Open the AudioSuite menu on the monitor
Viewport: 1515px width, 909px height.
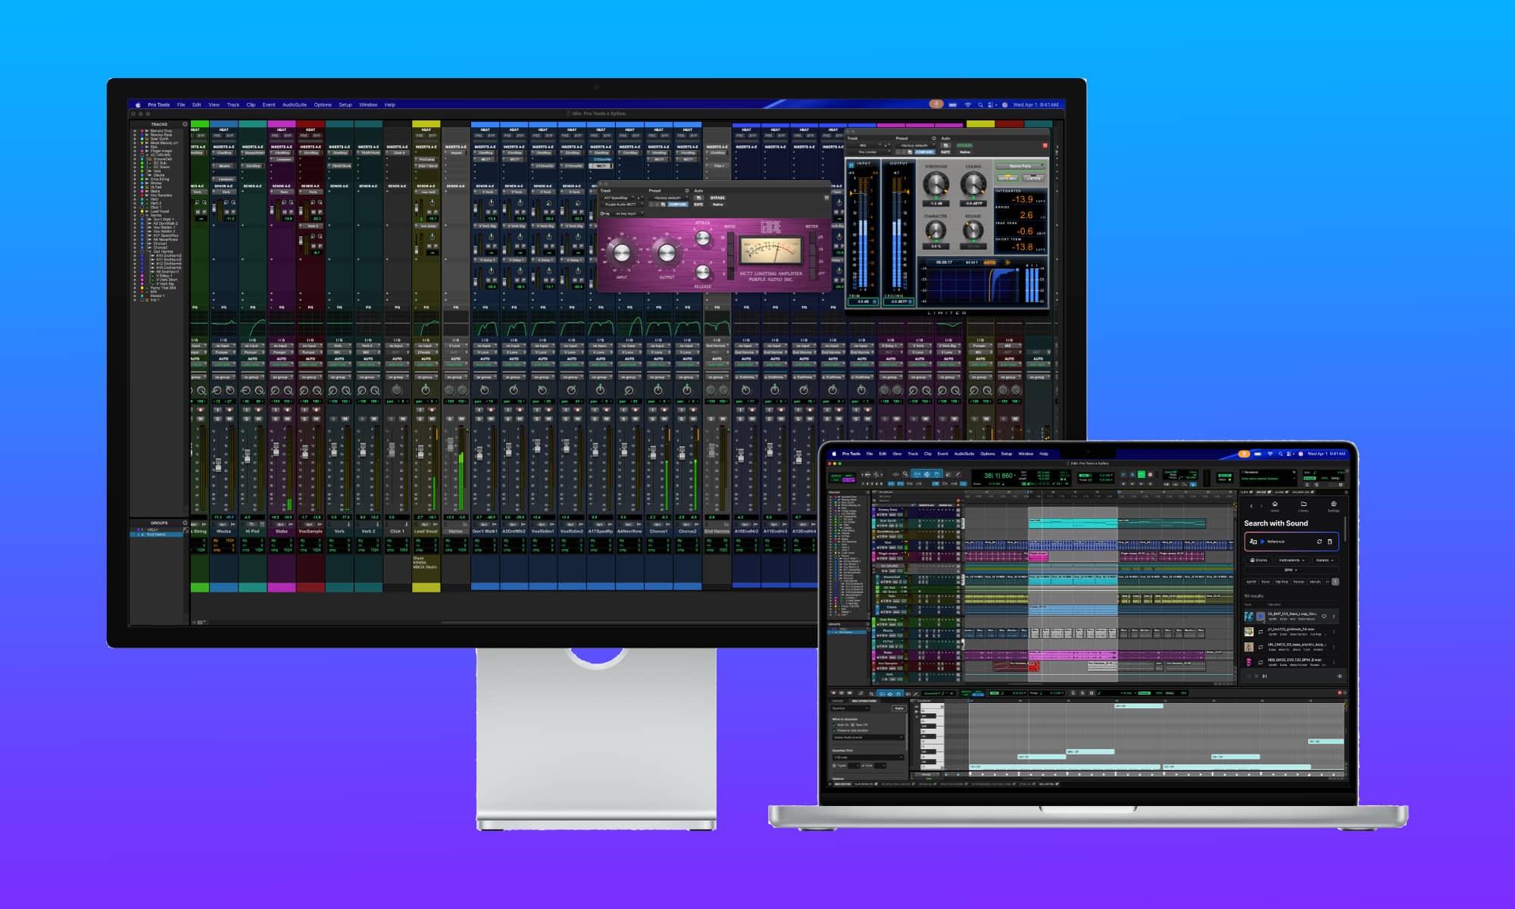coord(294,105)
